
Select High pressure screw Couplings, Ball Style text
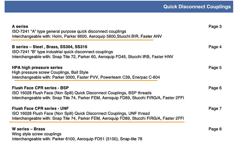tap(50, 73)
